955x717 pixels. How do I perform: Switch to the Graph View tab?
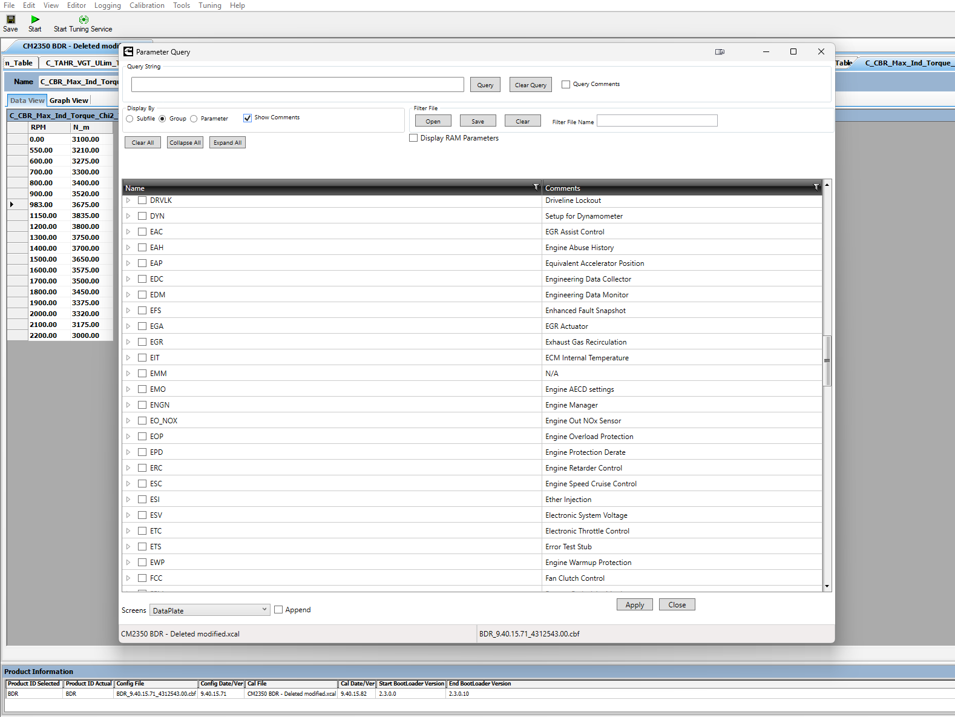point(69,101)
